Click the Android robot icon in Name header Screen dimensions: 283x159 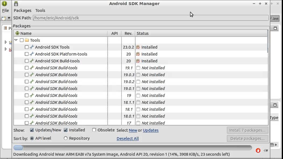(17, 33)
